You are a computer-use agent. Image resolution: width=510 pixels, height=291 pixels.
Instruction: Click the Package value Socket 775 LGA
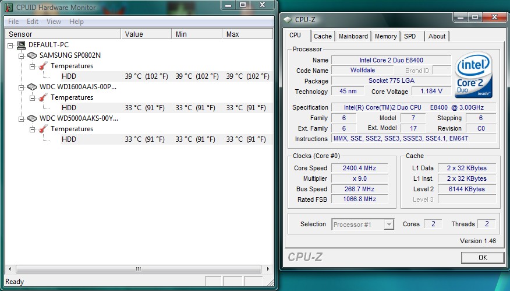tap(391, 81)
